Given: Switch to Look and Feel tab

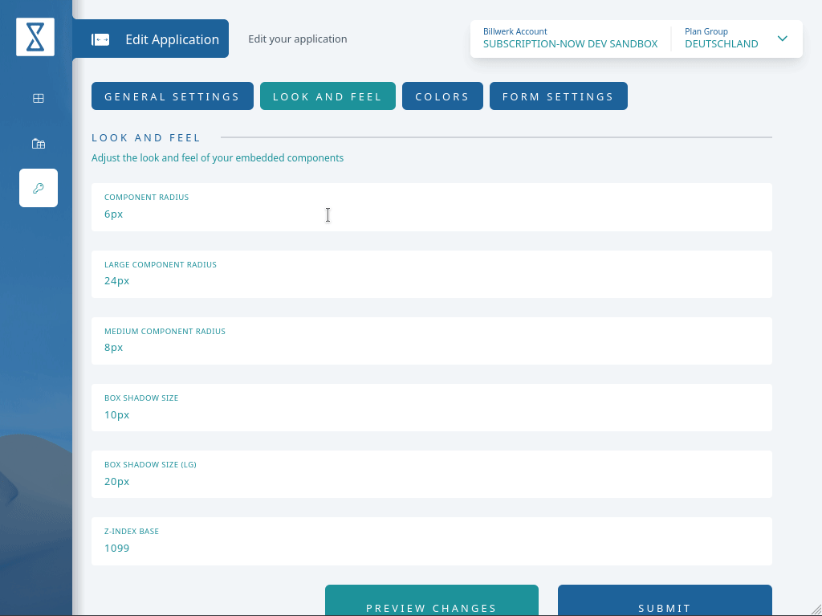Looking at the screenshot, I should point(328,96).
